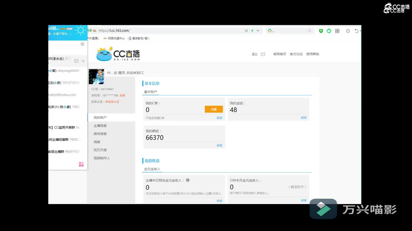Open the 音频主播群 group chat
Viewport: 412px width, 231px height.
(x=68, y=151)
